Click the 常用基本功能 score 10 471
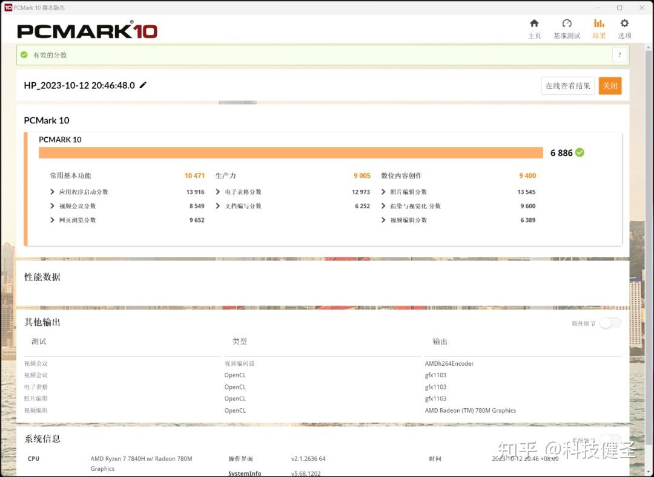 coord(194,176)
